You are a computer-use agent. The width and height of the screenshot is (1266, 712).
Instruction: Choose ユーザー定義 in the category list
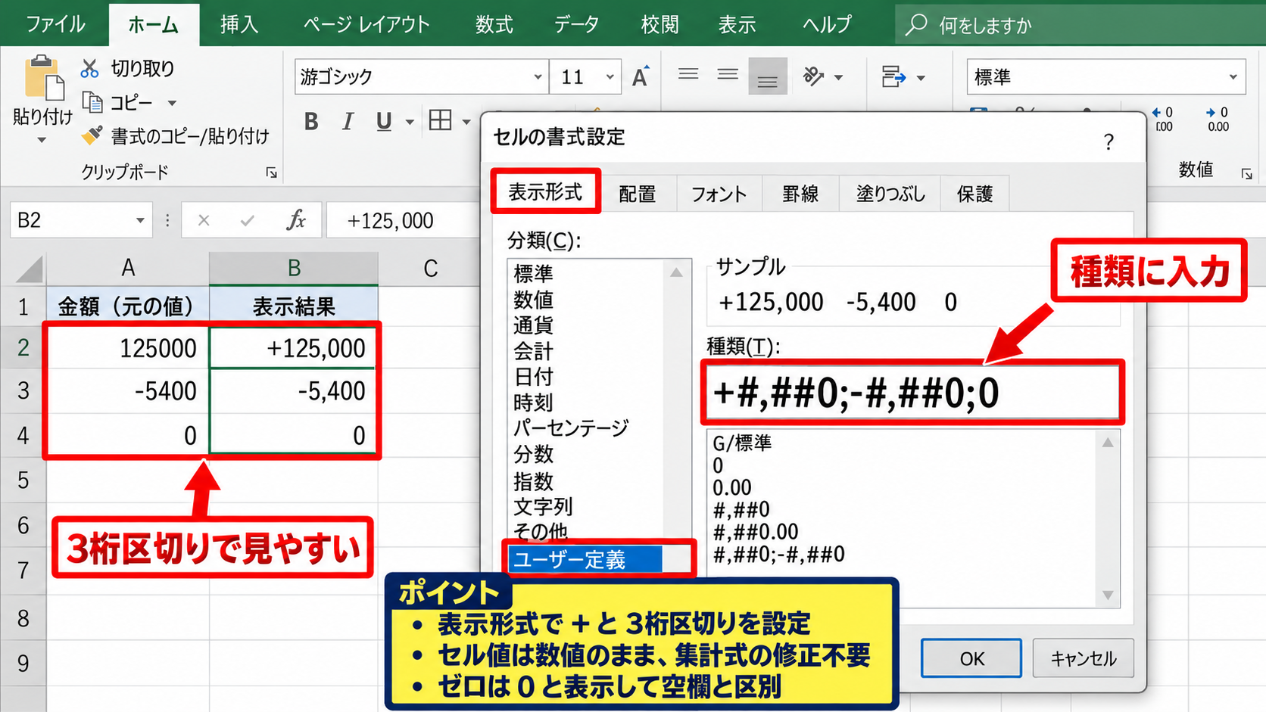[585, 560]
